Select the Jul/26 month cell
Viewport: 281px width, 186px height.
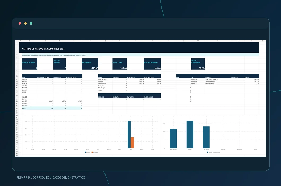[24, 92]
